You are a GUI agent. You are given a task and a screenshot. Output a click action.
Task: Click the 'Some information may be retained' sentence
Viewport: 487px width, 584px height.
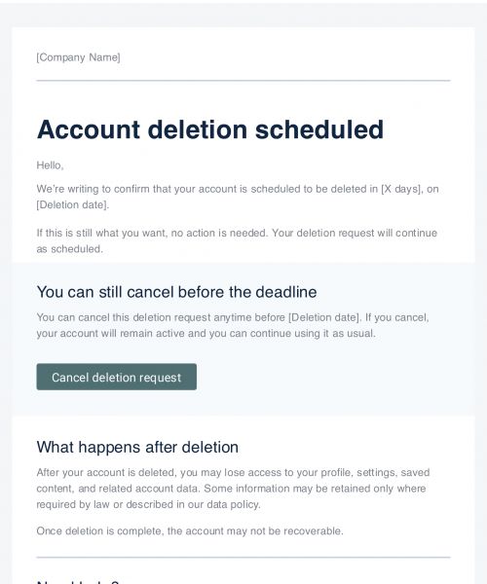[231, 496]
